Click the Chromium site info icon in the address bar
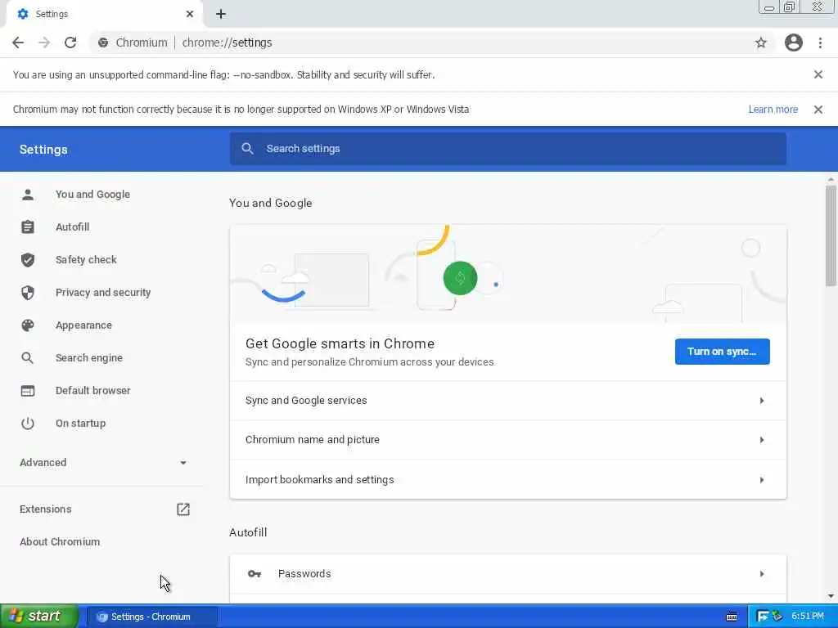Screen dimensions: 838x628 pos(103,43)
